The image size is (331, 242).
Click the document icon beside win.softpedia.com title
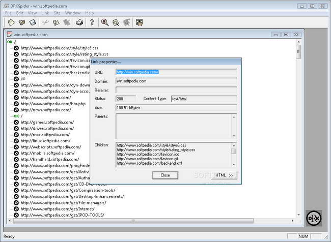click(9, 35)
